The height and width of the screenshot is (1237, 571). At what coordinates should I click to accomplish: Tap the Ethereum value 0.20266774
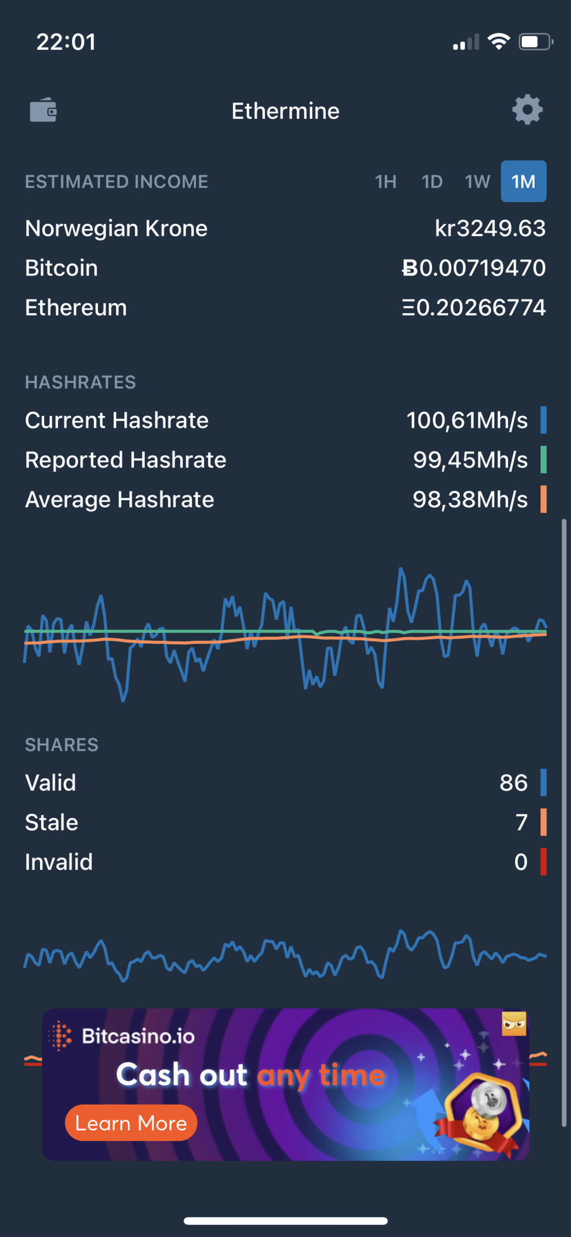pyautogui.click(x=474, y=307)
